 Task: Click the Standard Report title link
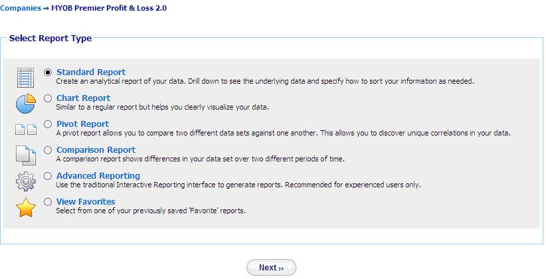[x=91, y=72]
